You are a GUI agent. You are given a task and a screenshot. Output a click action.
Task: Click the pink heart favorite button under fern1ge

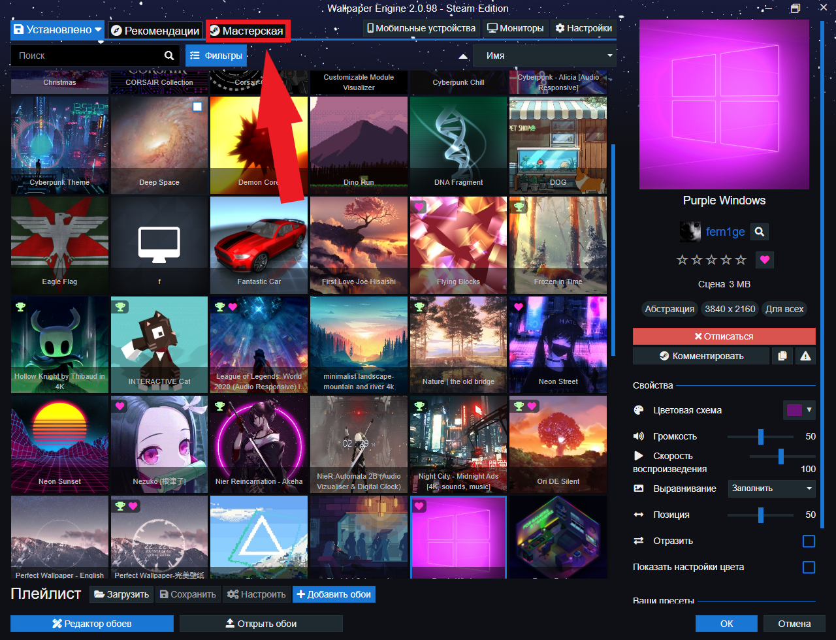(x=765, y=260)
